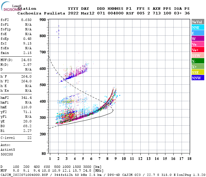This screenshot has height=177, width=206.
Task: Click the yE value 20.0
Action: click(27, 122)
